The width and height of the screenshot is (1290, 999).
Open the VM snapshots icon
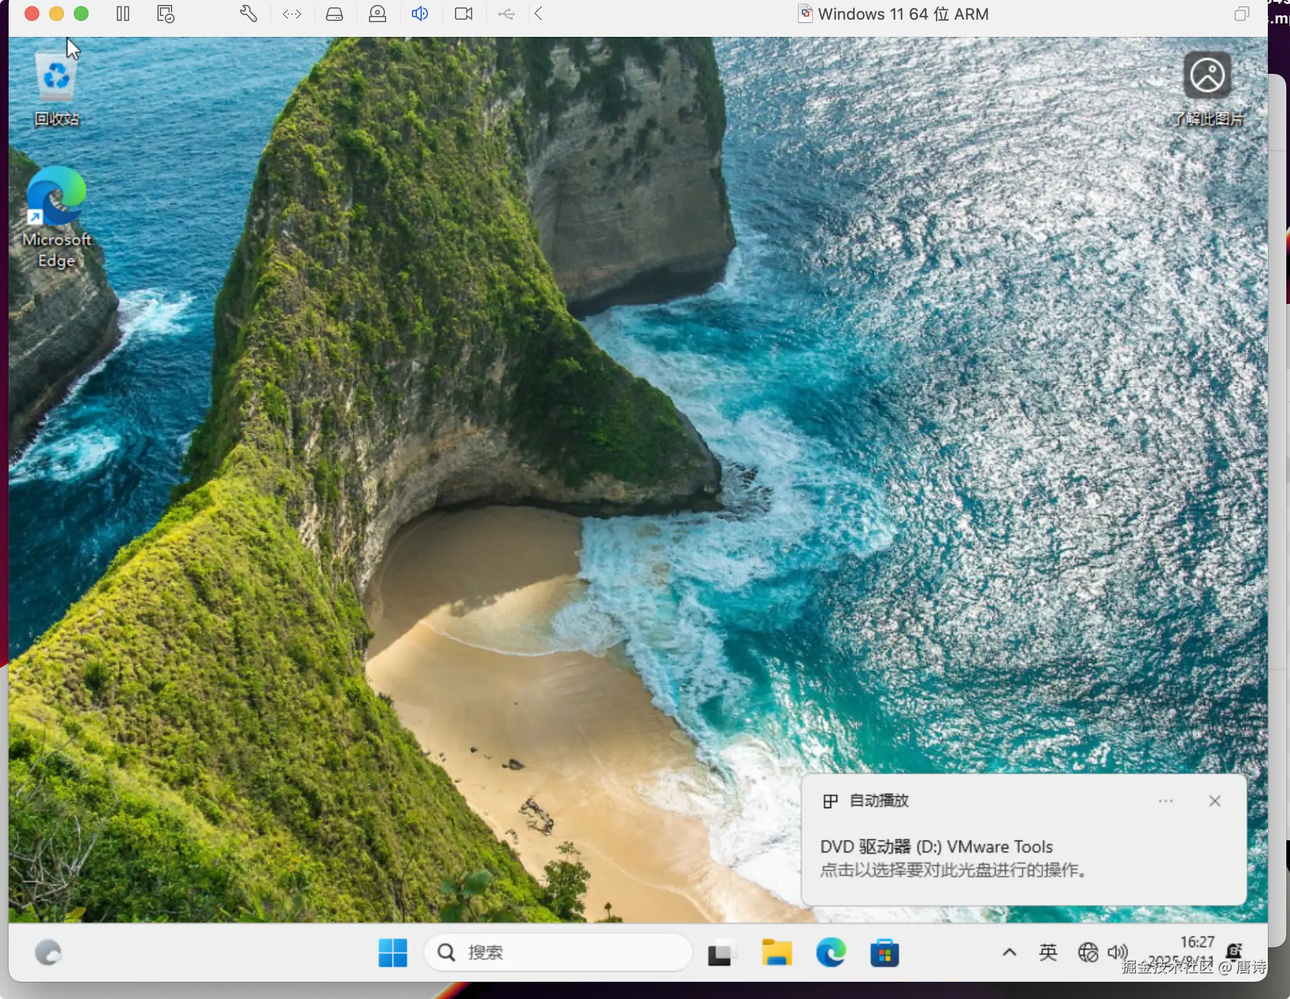165,14
